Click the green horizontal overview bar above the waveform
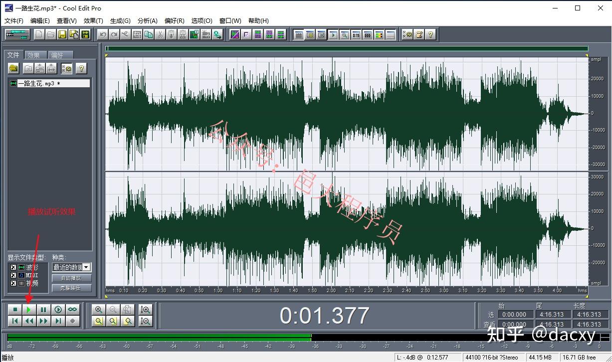The image size is (612, 362). click(347, 48)
